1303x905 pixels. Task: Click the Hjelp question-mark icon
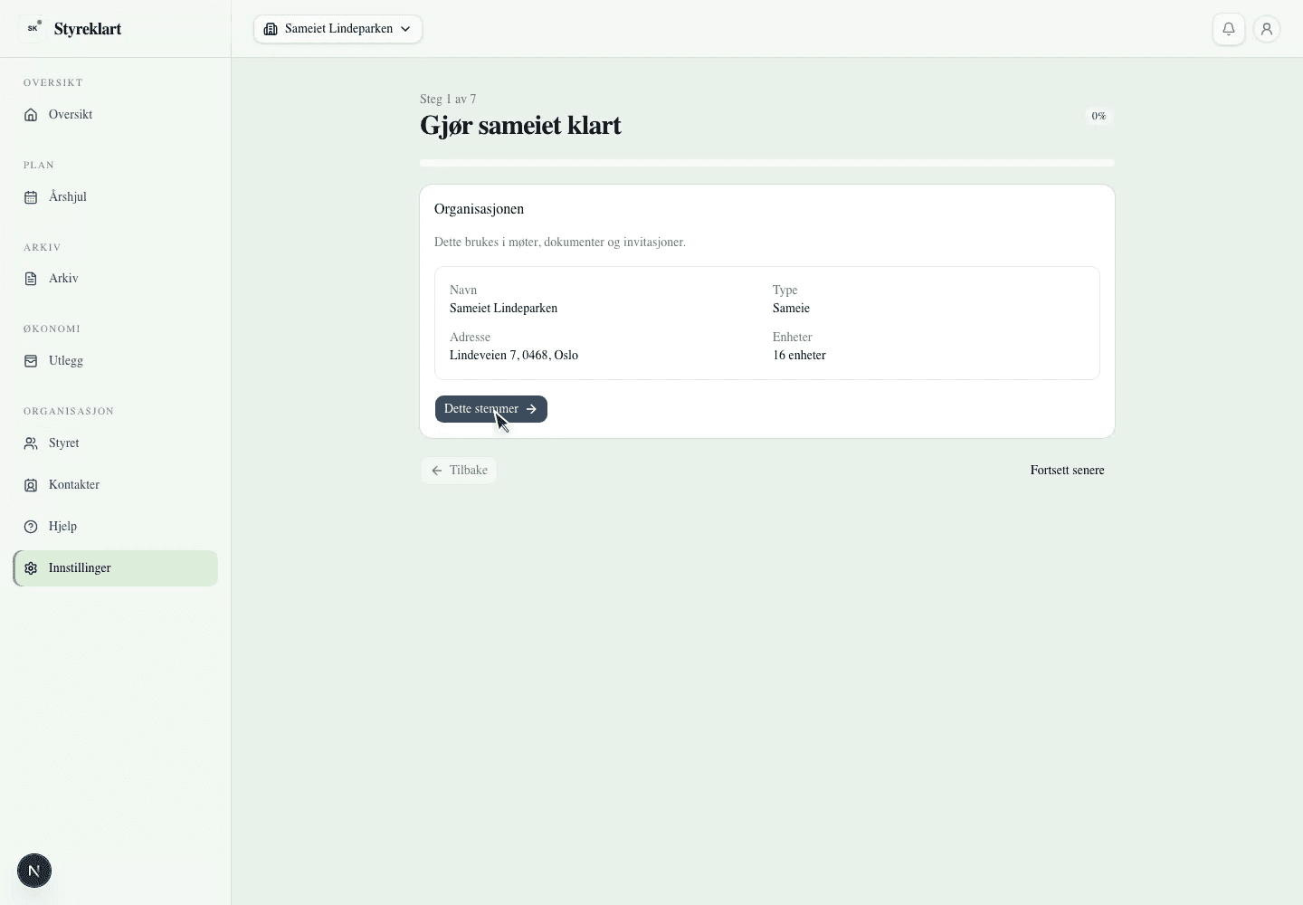(x=31, y=527)
